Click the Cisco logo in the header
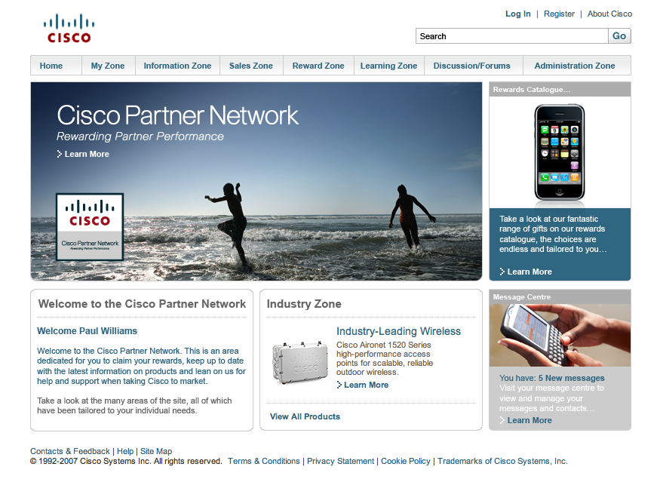 69,29
